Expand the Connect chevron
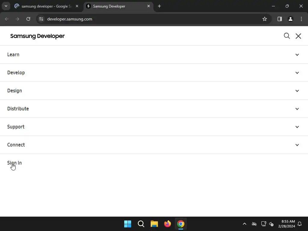 (297, 145)
